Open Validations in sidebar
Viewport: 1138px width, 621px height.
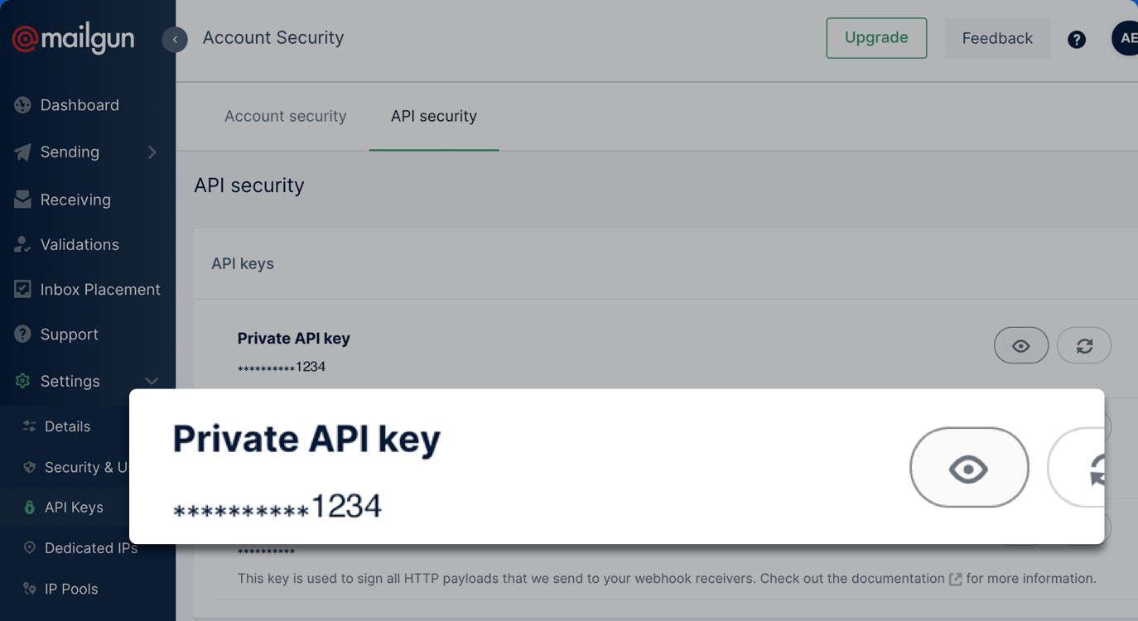(79, 244)
